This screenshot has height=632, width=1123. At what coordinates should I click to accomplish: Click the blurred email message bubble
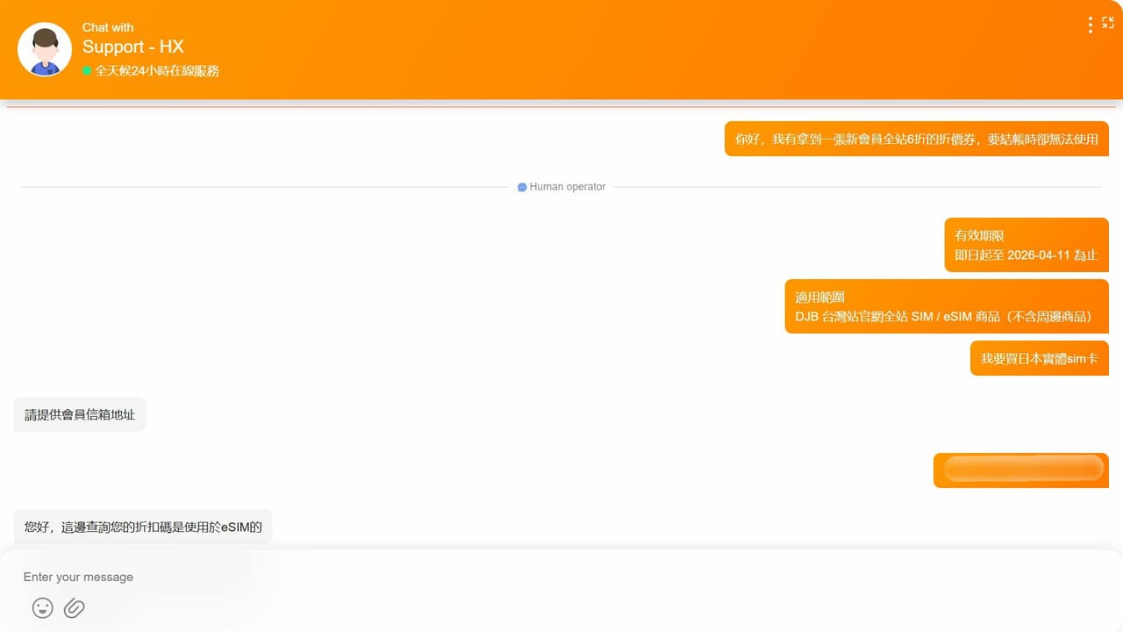point(1021,470)
